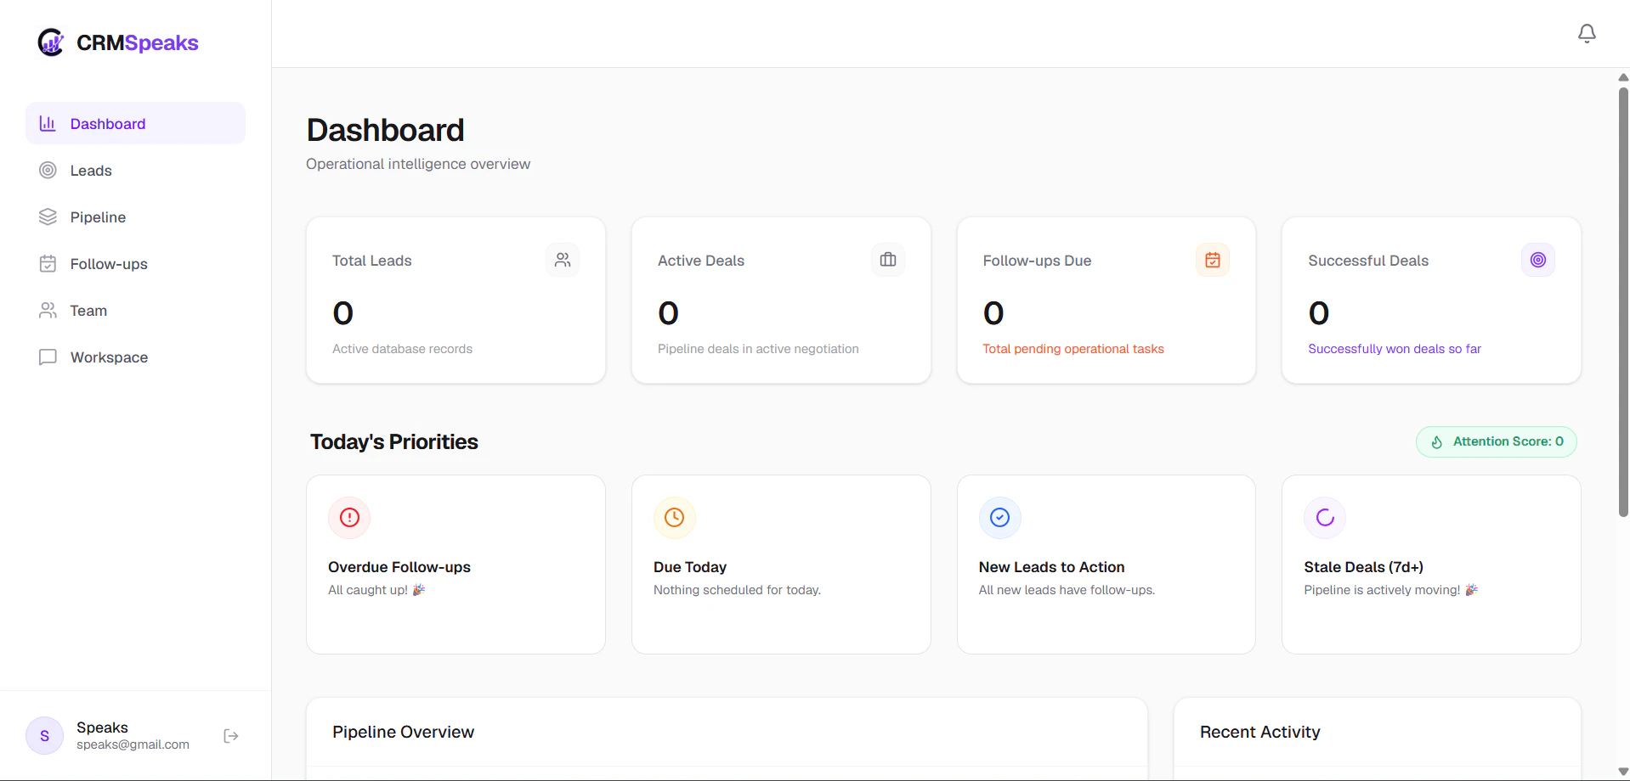Click the flame icon in Attention Score badge
This screenshot has width=1630, height=781.
tap(1437, 442)
